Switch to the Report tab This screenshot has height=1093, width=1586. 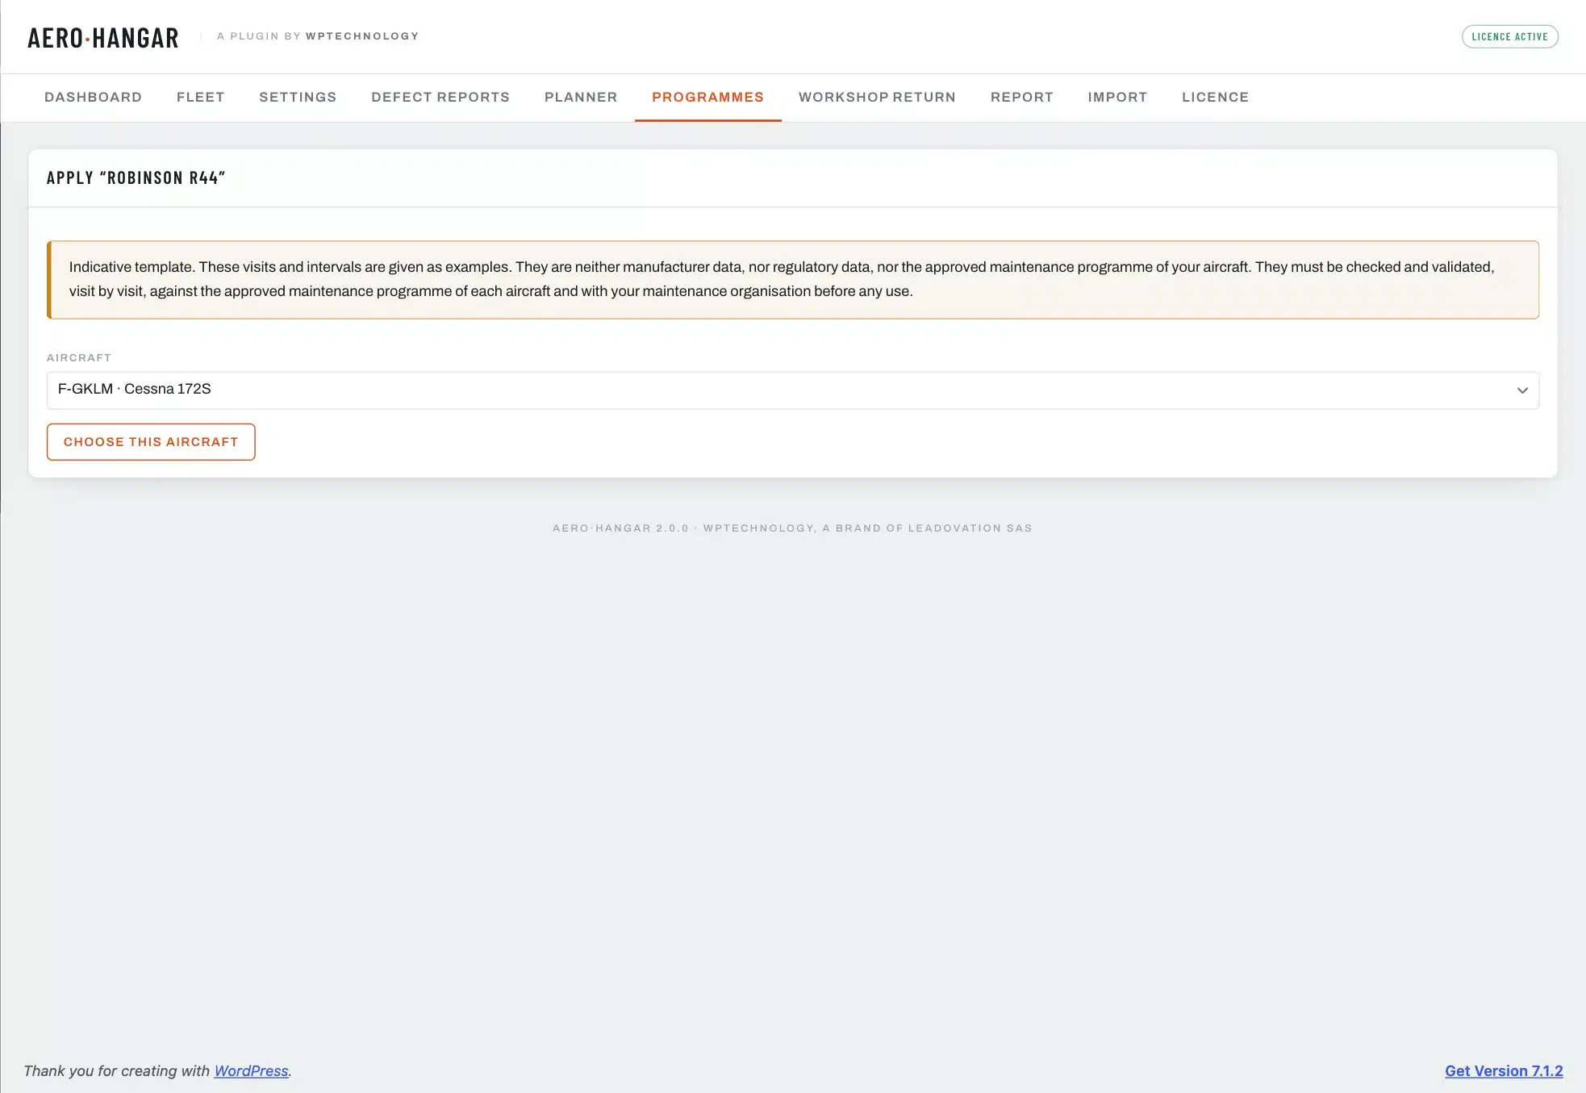1021,98
